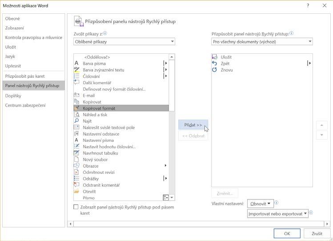This screenshot has width=333, height=241.
Task: Confirm with the OK button
Action: (x=287, y=233)
